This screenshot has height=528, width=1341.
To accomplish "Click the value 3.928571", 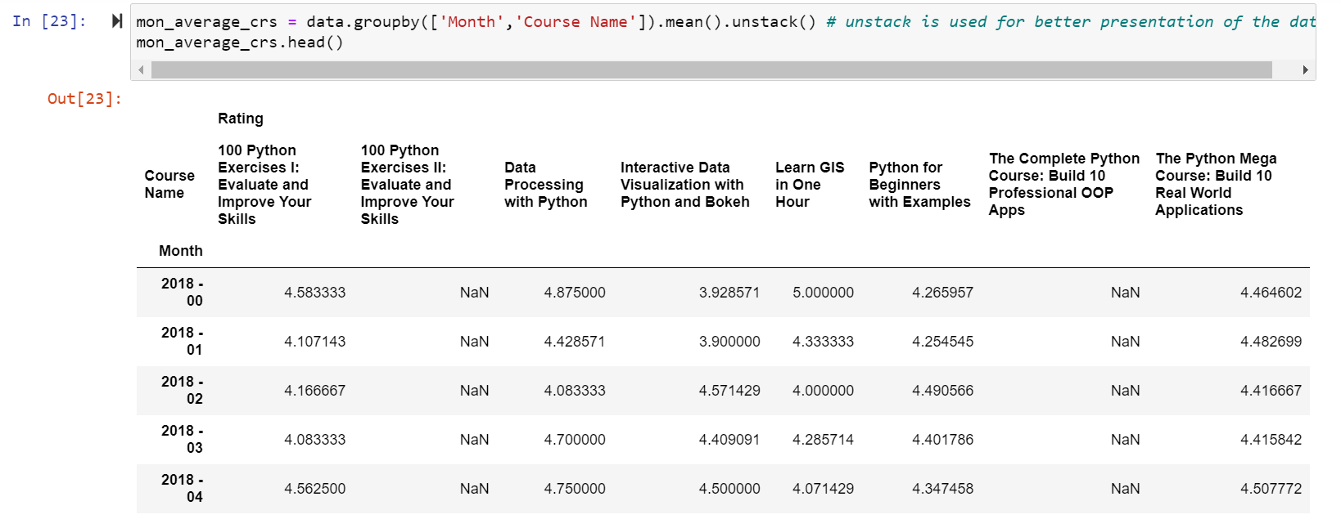I will (729, 293).
